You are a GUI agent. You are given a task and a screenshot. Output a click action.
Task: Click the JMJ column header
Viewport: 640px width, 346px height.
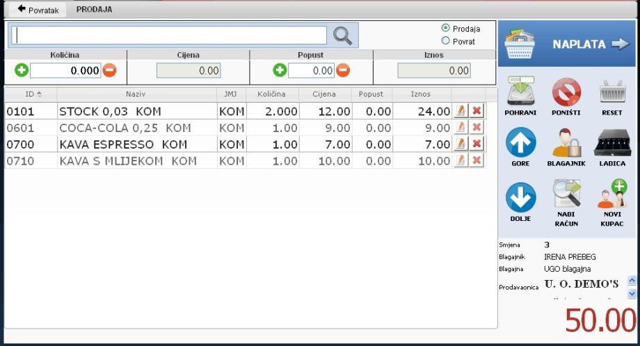(x=231, y=94)
